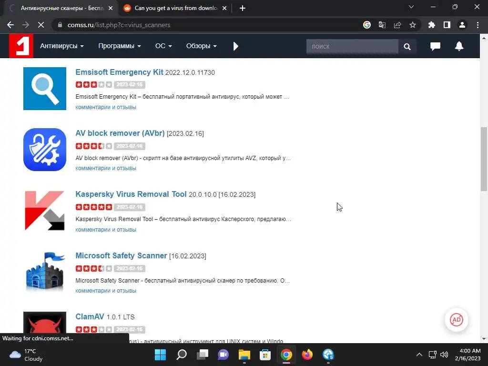Click the address bar URL

point(119,25)
